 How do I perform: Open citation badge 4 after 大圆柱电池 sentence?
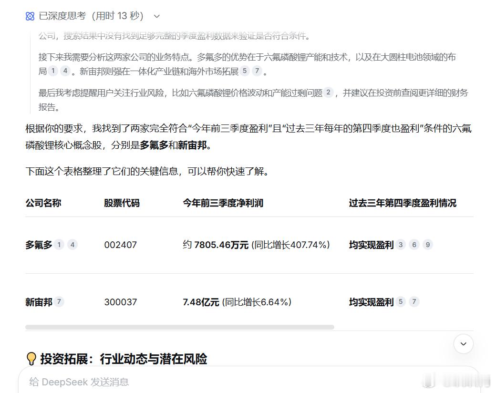tap(66, 71)
